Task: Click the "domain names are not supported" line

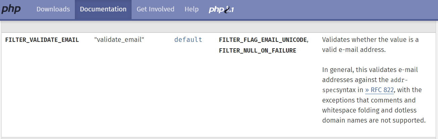Action: point(374,120)
